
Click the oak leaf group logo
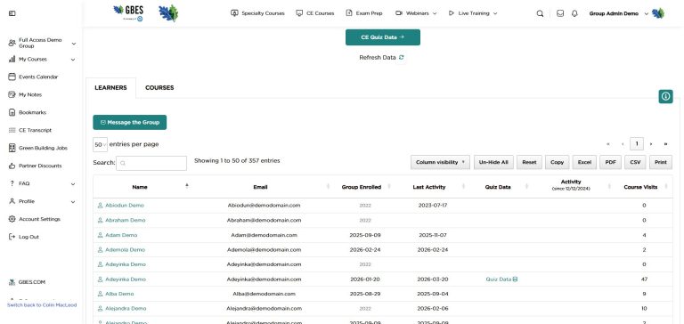click(168, 13)
